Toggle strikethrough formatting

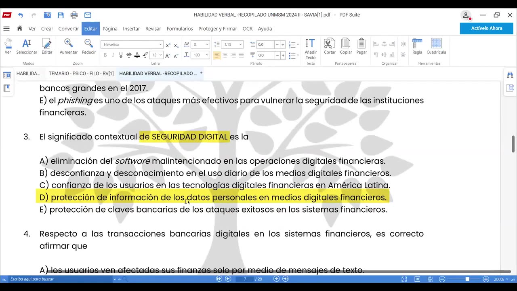[x=129, y=55]
